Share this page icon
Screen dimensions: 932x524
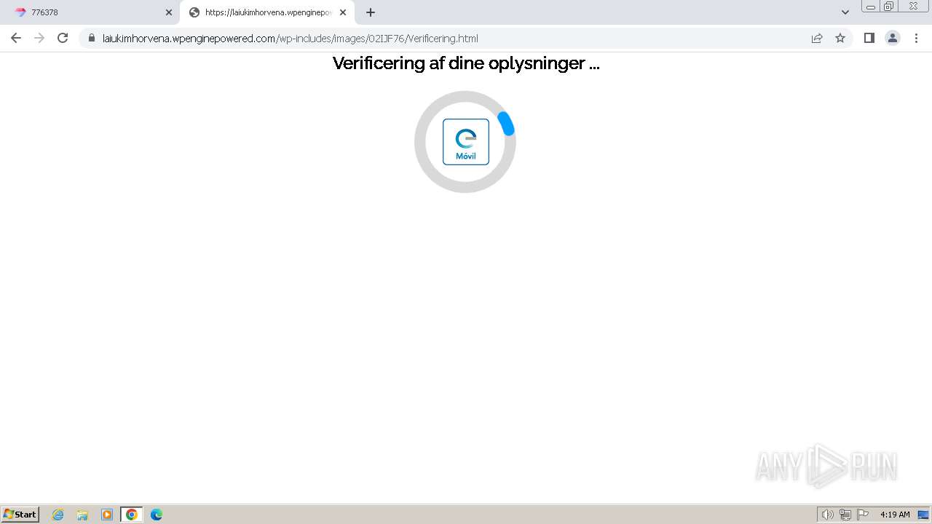pos(817,39)
